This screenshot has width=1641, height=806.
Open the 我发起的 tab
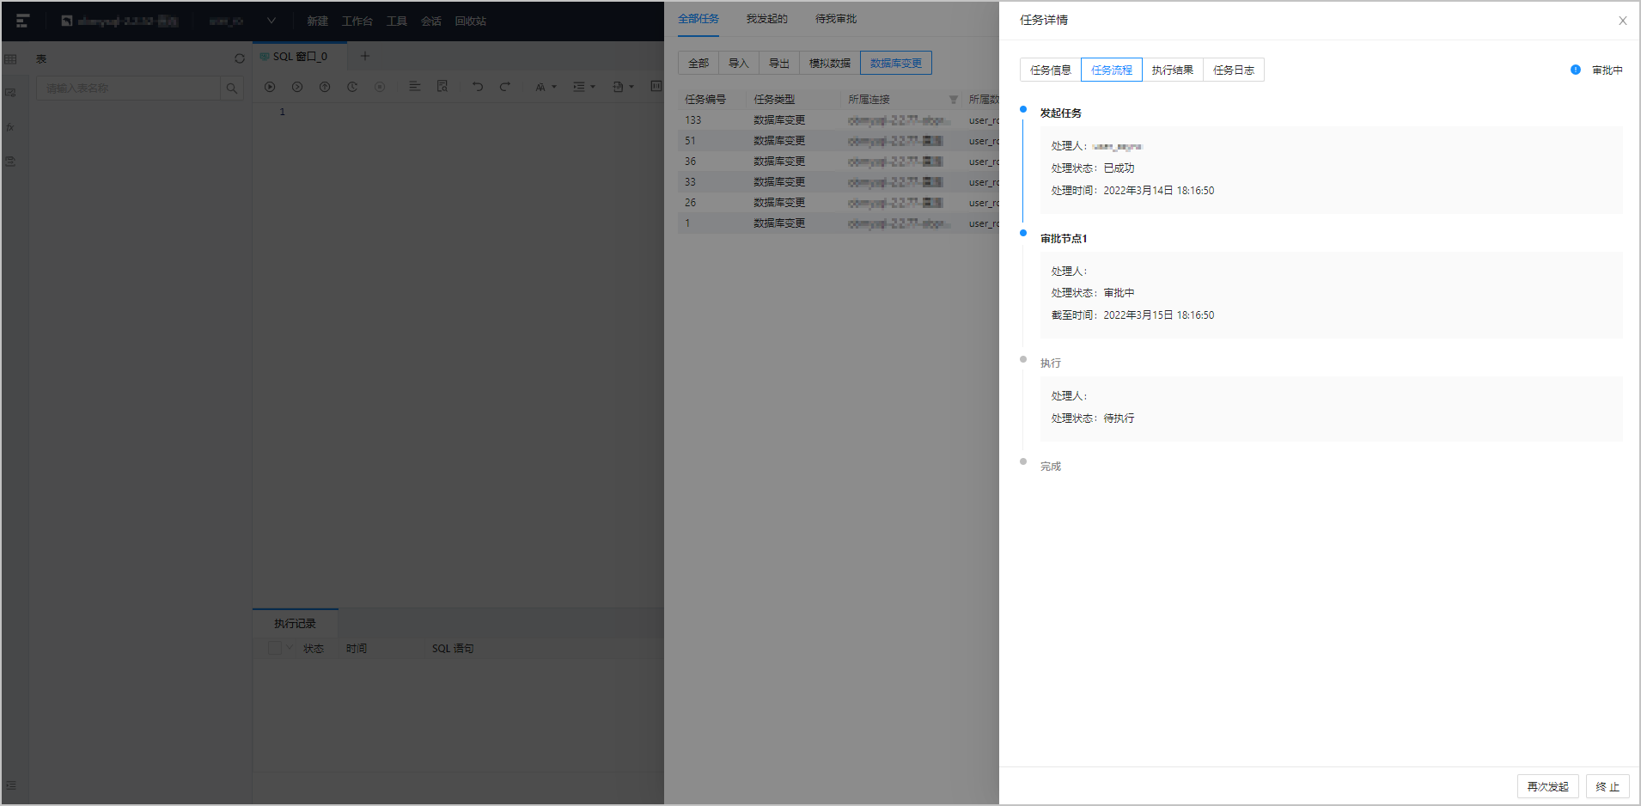(x=766, y=19)
